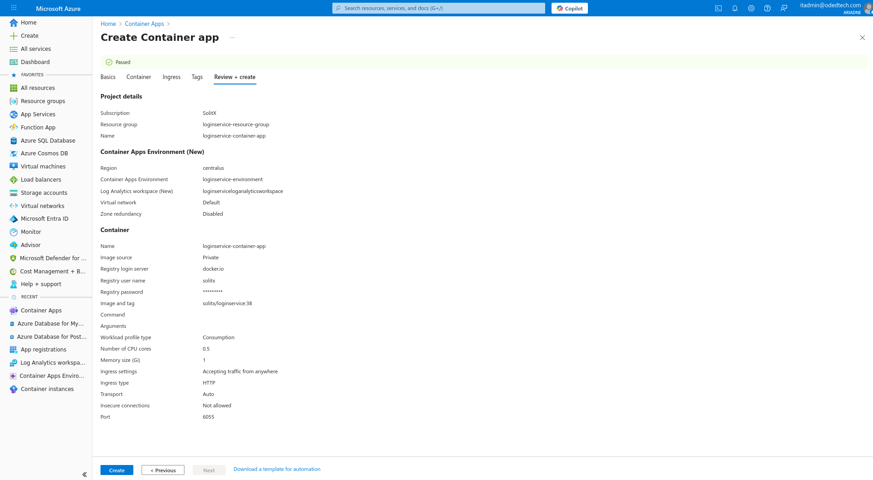Click the Passed validation banner
873x480 pixels.
(484, 62)
